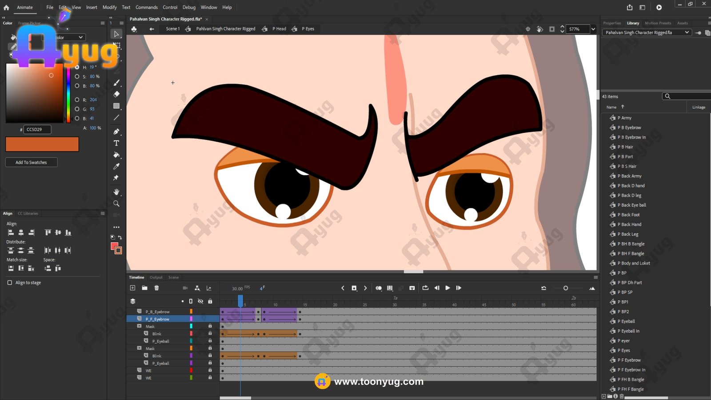The image size is (711, 400).
Task: Open the stage zoom percentage dropdown
Action: pyautogui.click(x=593, y=29)
